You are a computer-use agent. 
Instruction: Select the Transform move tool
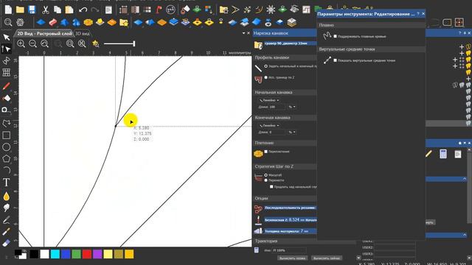pos(7,60)
